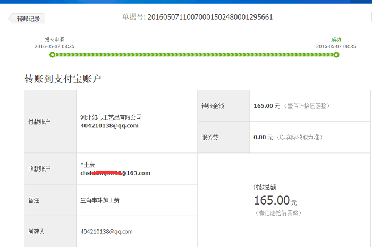
Task: Click the 提交申请 step label
Action: point(54,39)
